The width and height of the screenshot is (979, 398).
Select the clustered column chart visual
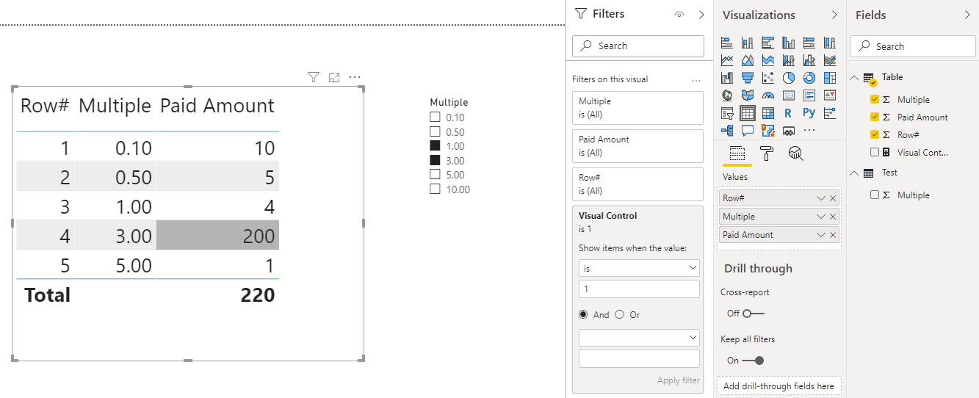click(789, 43)
